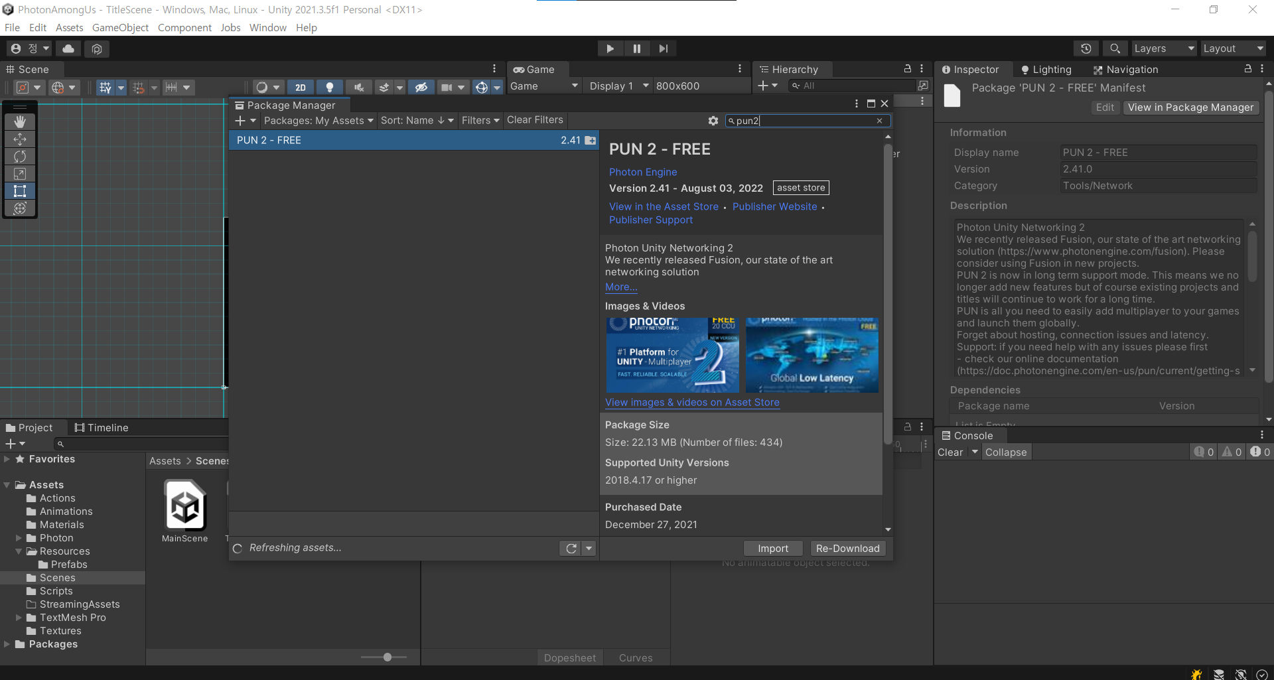The image size is (1274, 680).
Task: Select the Hand view tool
Action: coord(20,121)
